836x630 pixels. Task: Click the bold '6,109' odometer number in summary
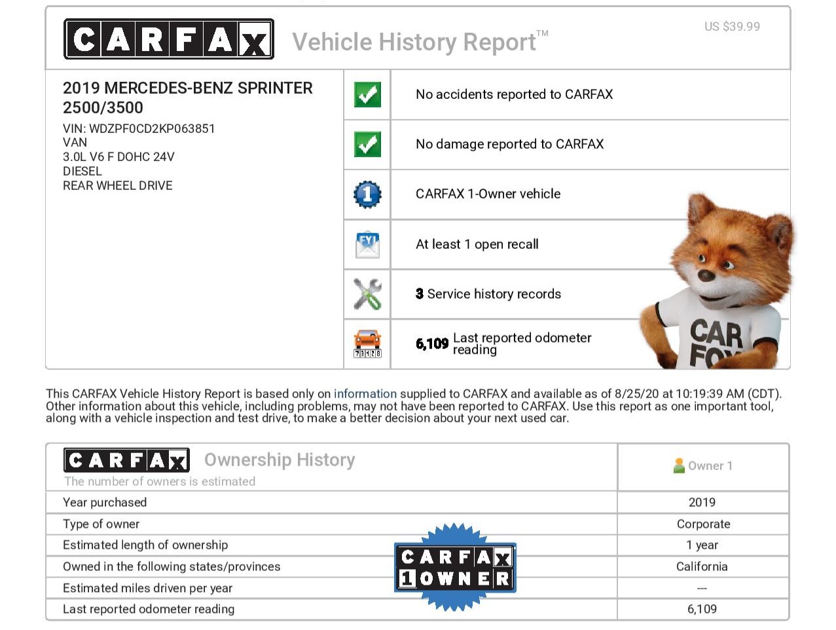click(x=432, y=344)
